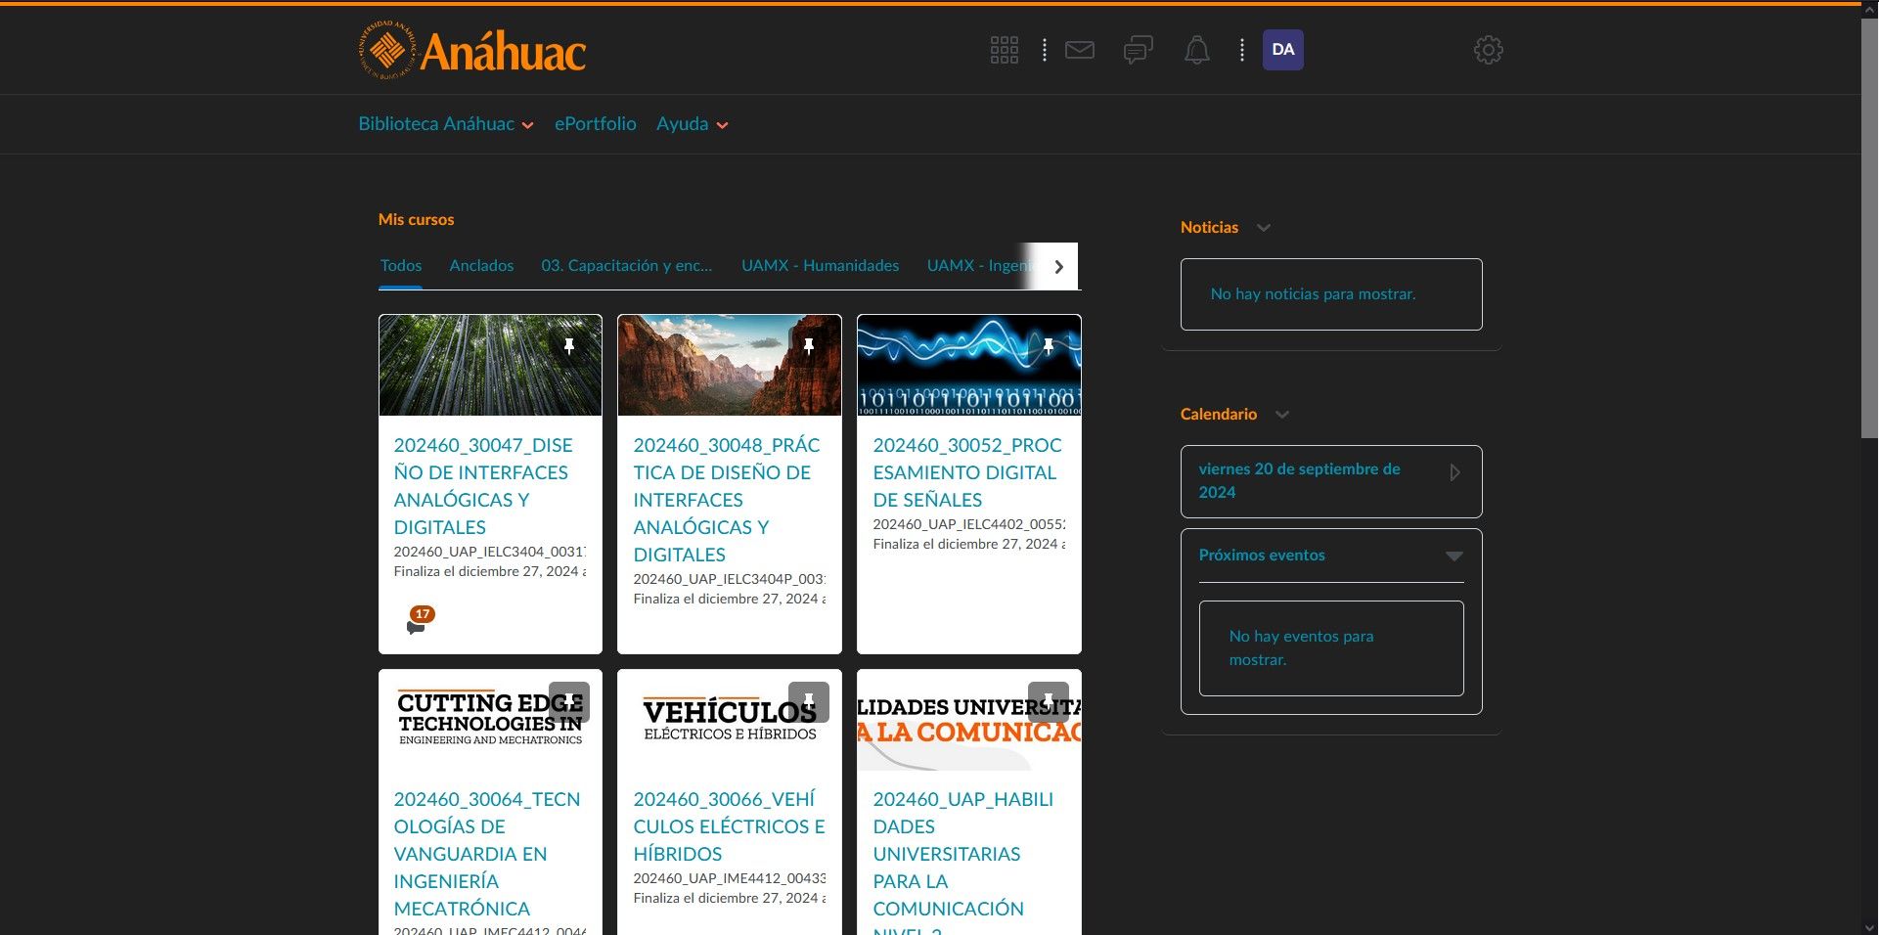The image size is (1879, 935).
Task: Select the UAMX - Ingeniería tab
Action: point(981,266)
